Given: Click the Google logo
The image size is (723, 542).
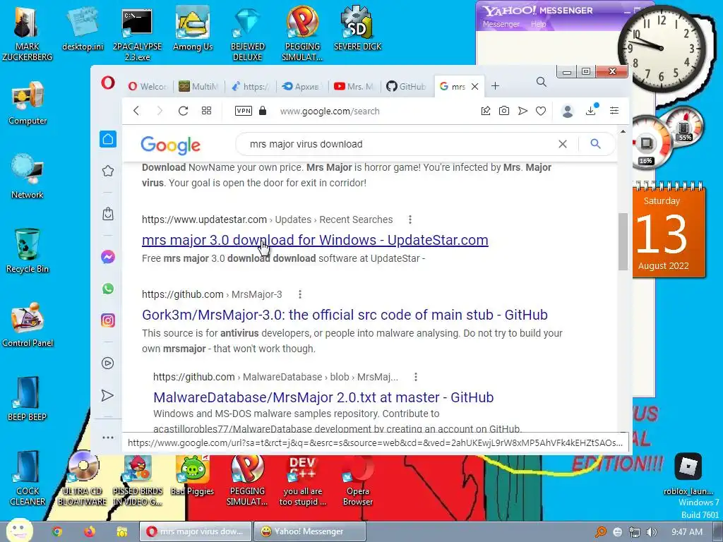Looking at the screenshot, I should 171,145.
